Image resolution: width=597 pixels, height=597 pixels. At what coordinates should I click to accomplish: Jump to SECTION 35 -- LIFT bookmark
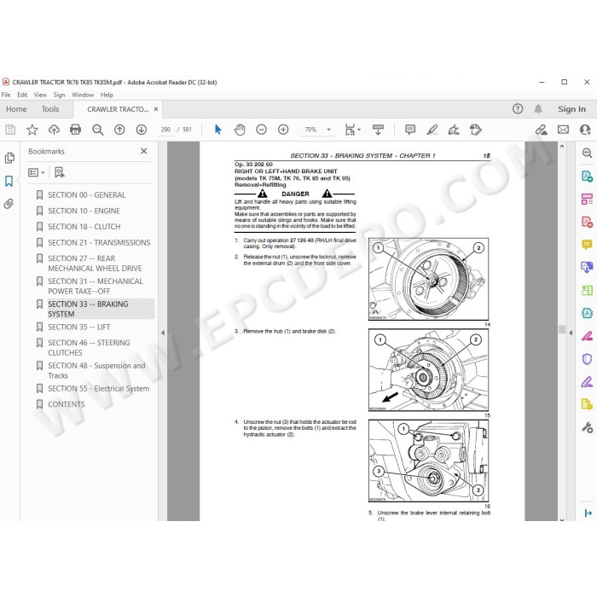(78, 327)
